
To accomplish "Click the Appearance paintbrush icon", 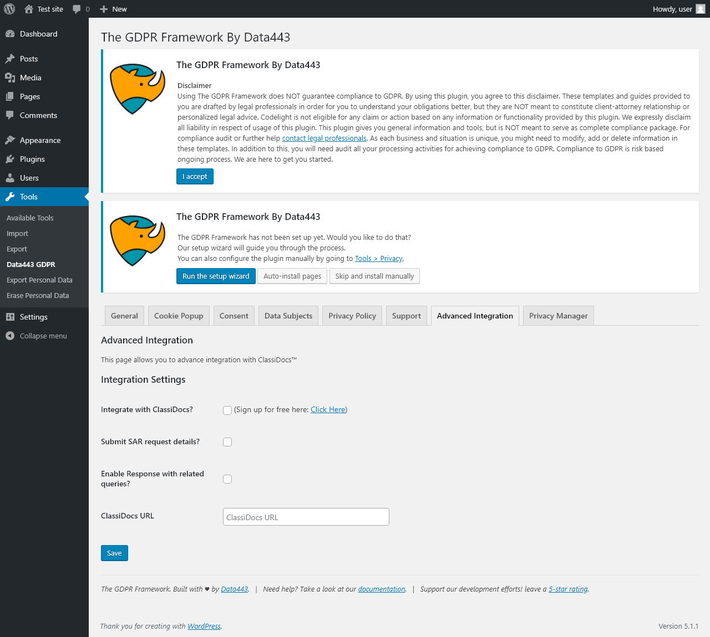I will [x=10, y=140].
